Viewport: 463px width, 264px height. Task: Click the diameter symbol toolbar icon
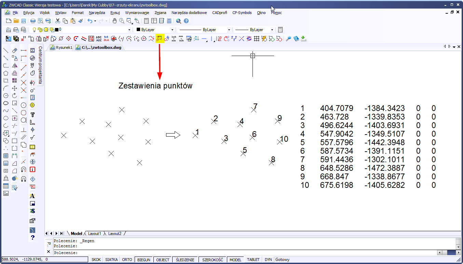point(61,39)
